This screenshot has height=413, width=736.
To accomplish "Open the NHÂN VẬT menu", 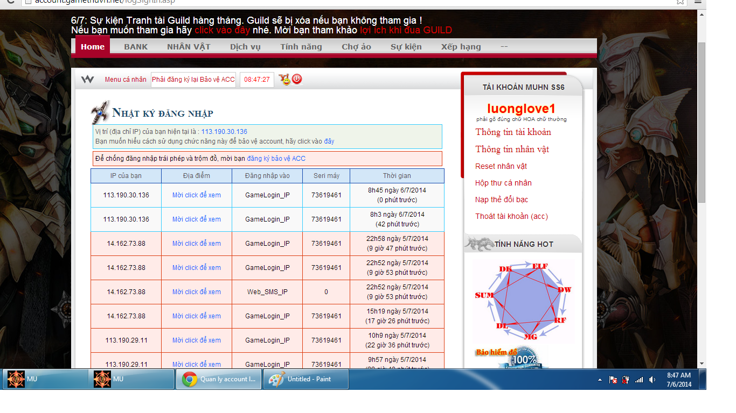I will point(189,47).
